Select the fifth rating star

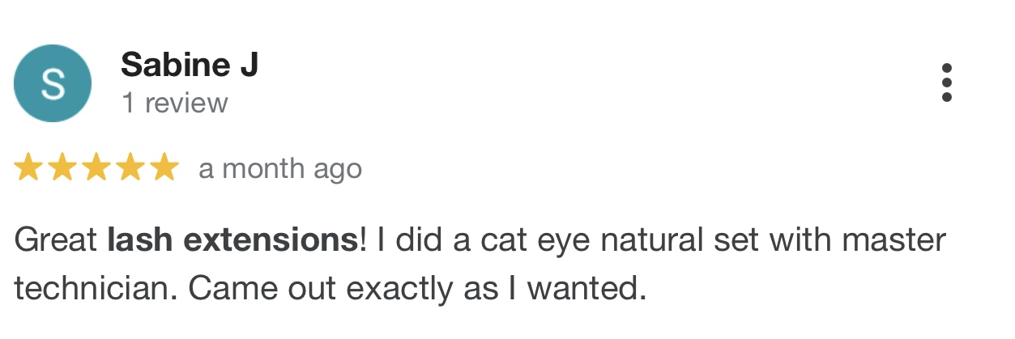pos(164,168)
